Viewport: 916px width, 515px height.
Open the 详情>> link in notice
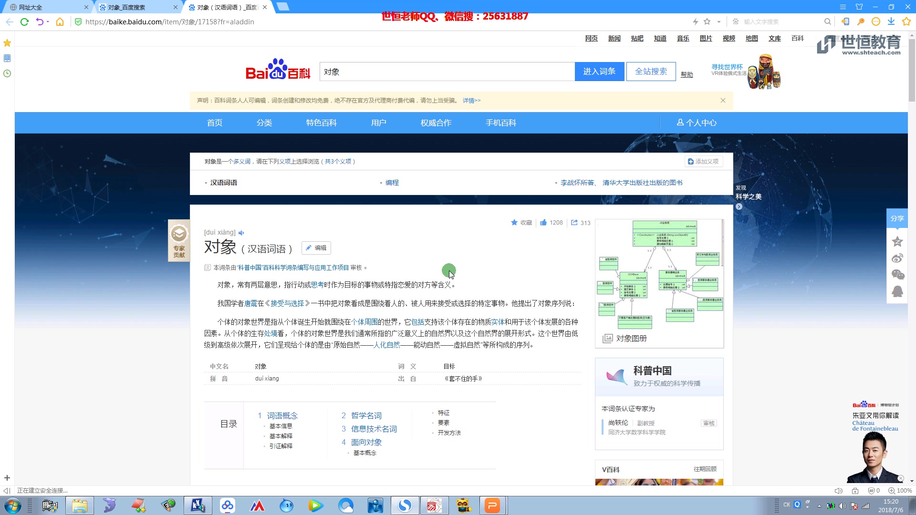click(x=471, y=101)
